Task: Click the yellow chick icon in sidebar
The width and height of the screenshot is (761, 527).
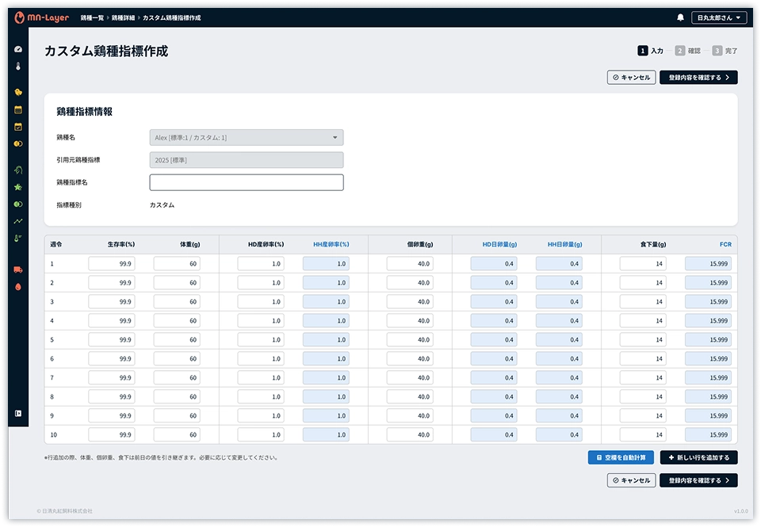Action: pos(18,92)
